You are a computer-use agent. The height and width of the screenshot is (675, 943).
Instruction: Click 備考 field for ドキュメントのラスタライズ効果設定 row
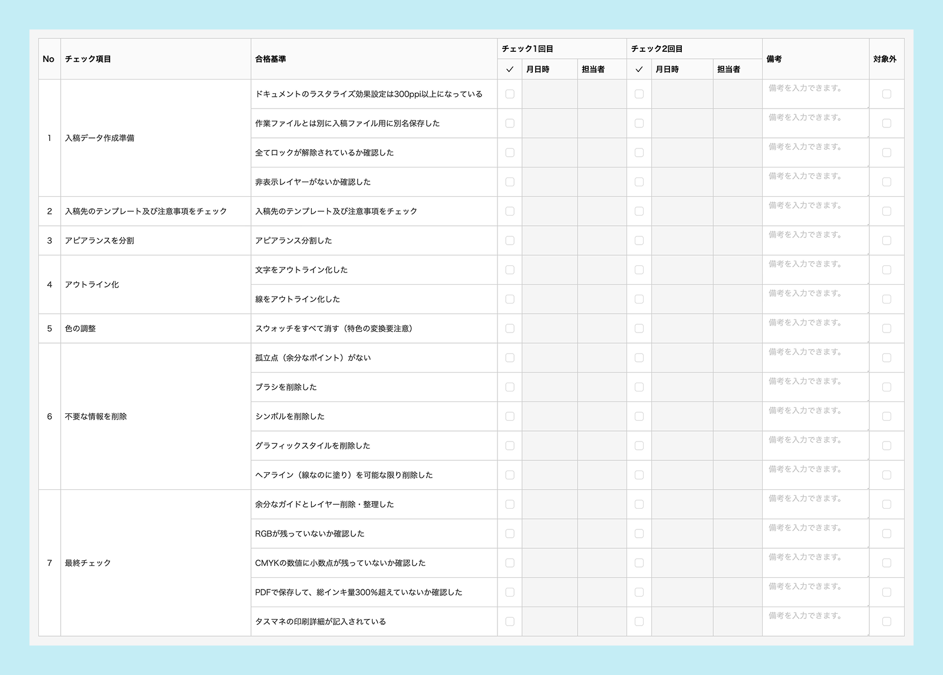click(815, 94)
